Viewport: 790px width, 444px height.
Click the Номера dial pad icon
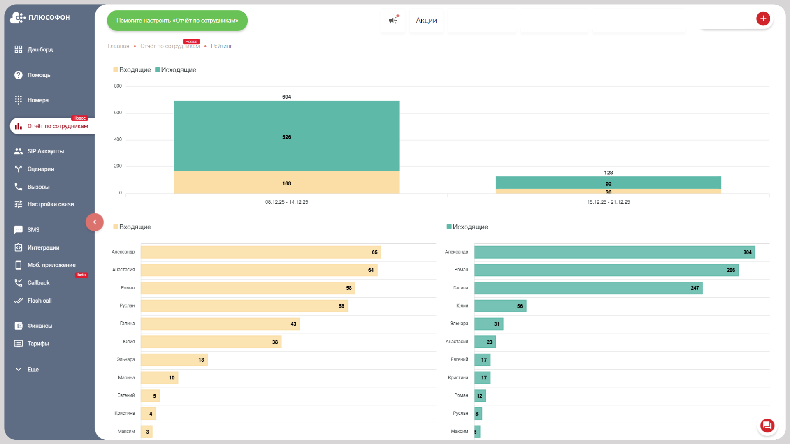(18, 100)
